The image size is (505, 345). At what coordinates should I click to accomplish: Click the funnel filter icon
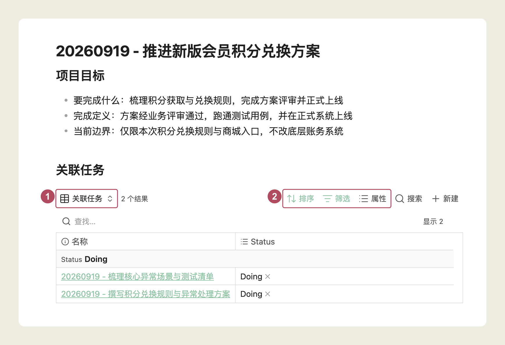pyautogui.click(x=327, y=199)
